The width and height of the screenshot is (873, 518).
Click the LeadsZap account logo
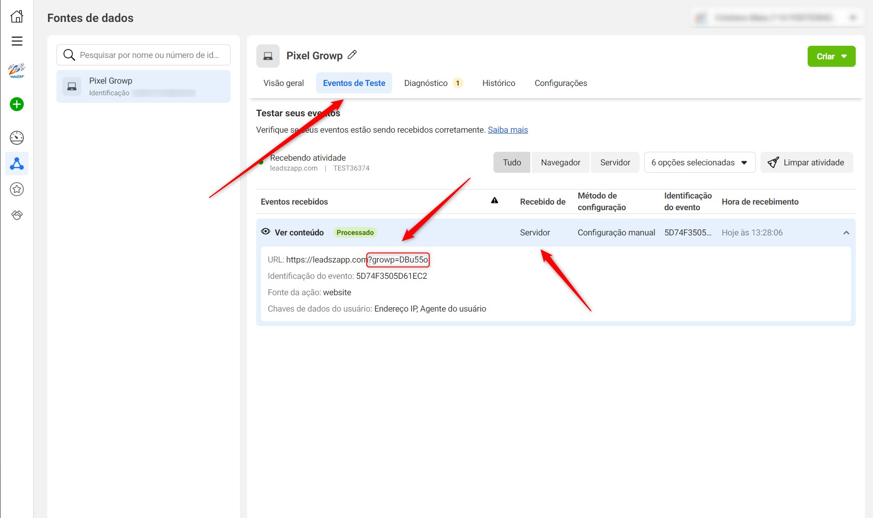[x=17, y=71]
